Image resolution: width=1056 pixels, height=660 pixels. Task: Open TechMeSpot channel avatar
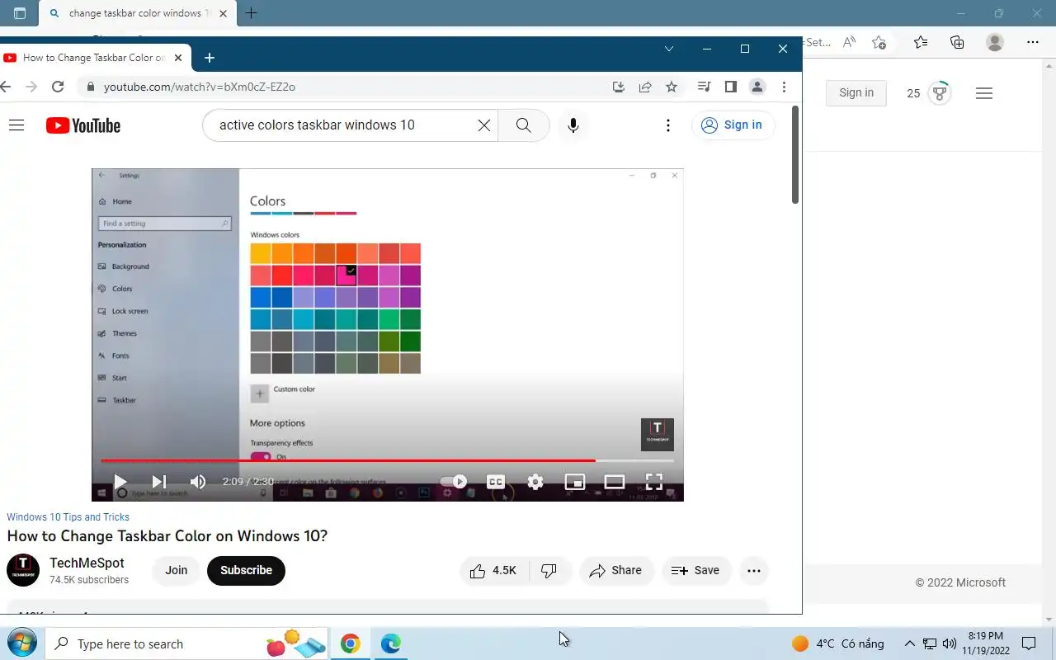click(23, 570)
